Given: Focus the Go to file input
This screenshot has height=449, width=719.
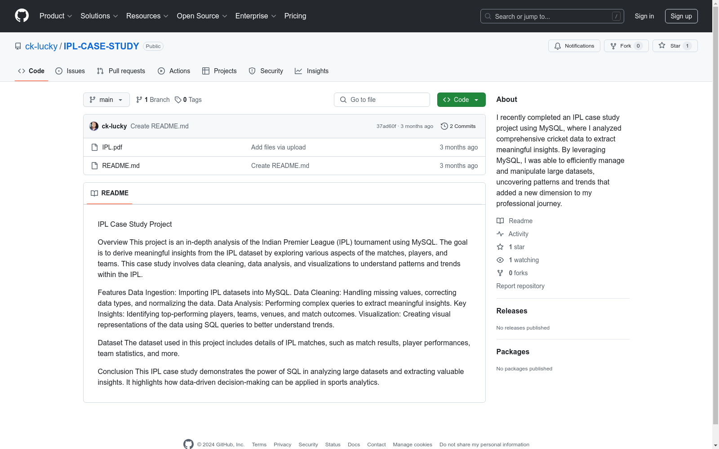Looking at the screenshot, I should coord(382,100).
